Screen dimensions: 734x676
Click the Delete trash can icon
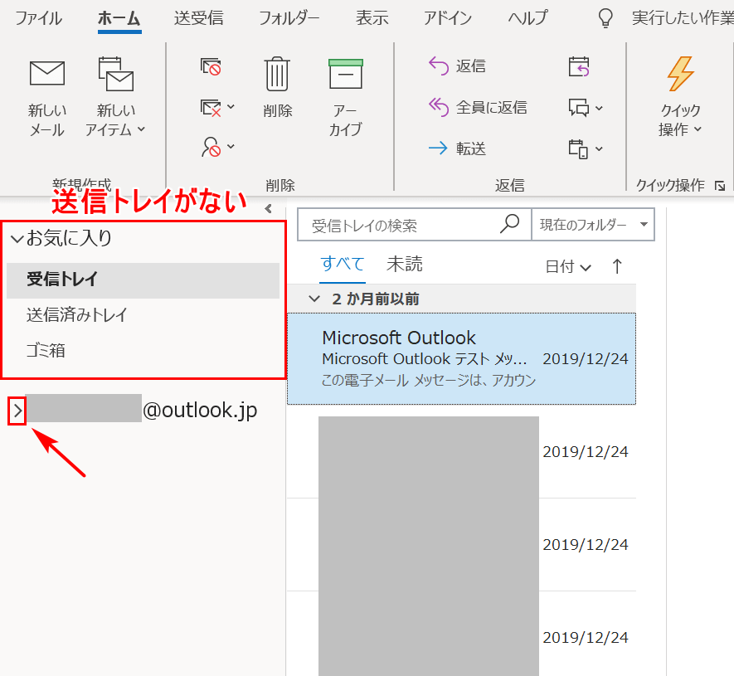click(x=277, y=75)
